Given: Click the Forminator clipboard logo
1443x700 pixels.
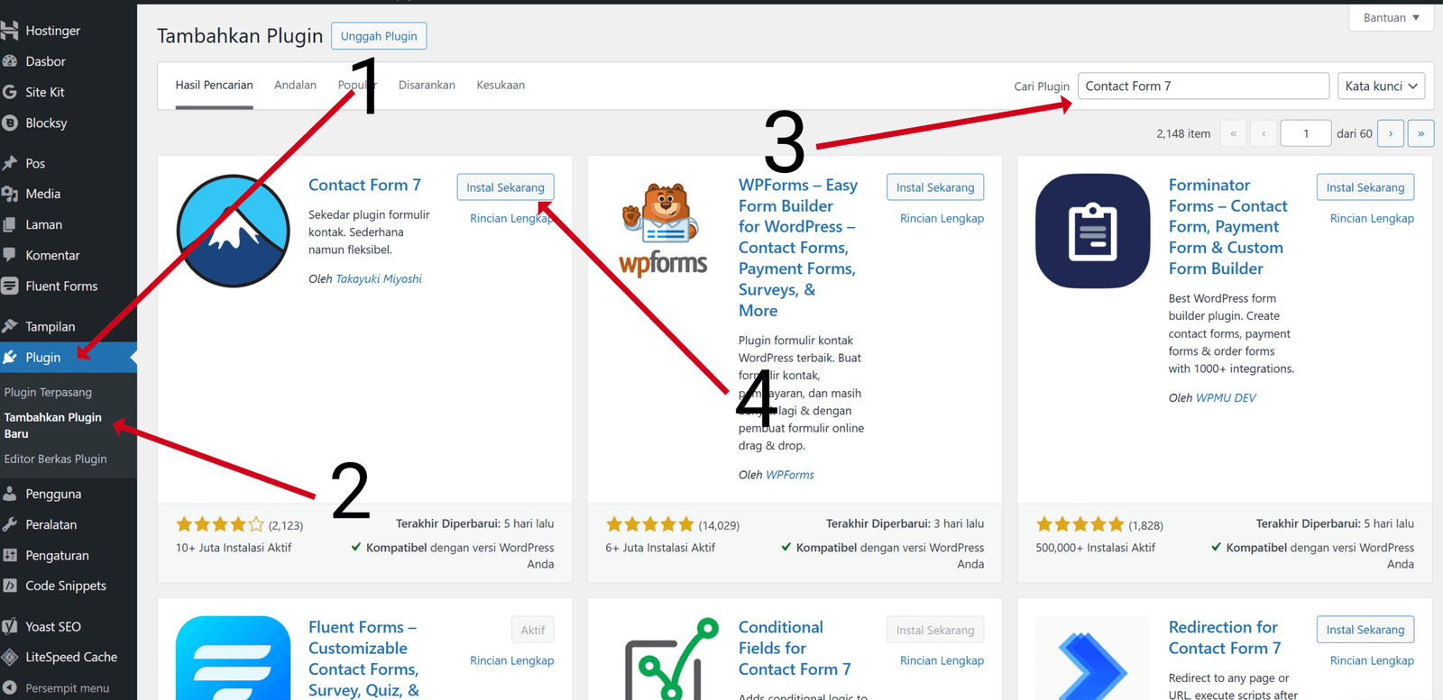Looking at the screenshot, I should 1093,231.
